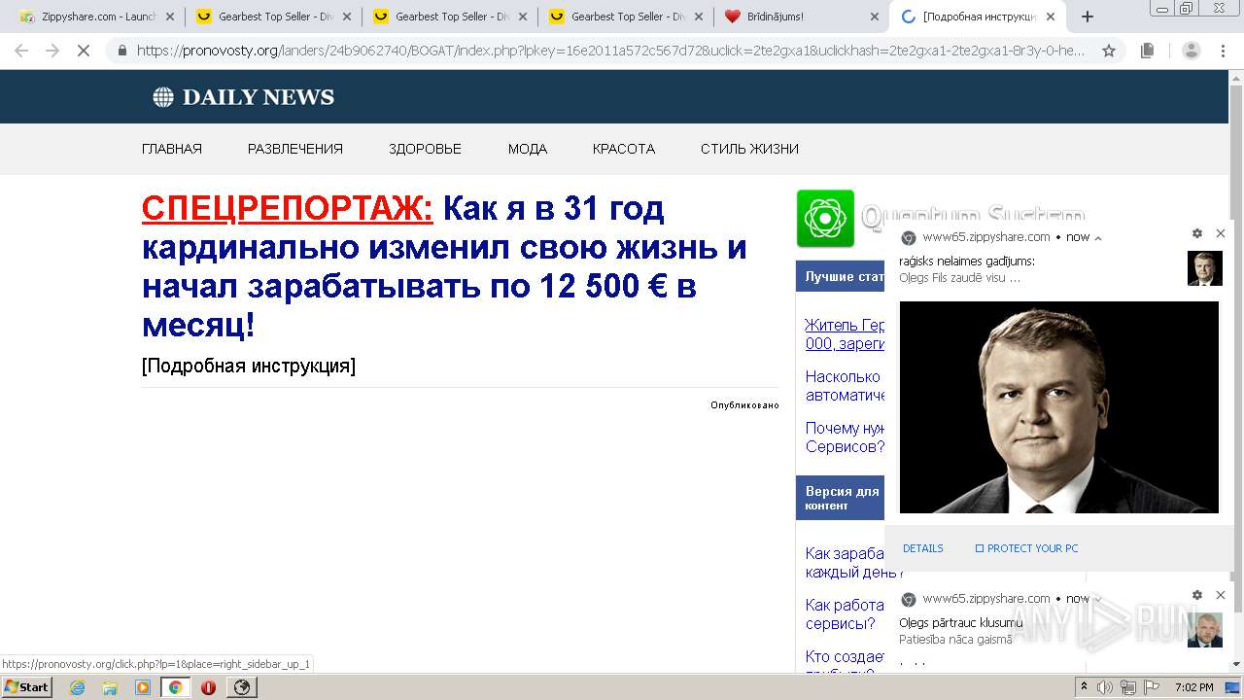Image resolution: width=1244 pixels, height=700 pixels.
Task: Open the МОДА menu item
Action: [x=528, y=149]
